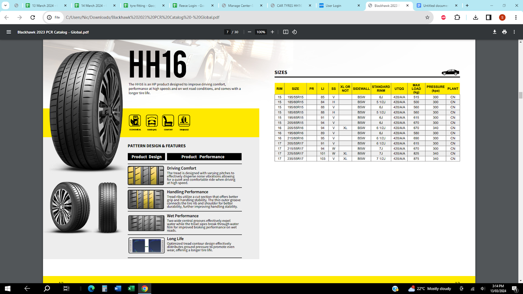
Task: Click the Product Design label
Action: [146, 157]
